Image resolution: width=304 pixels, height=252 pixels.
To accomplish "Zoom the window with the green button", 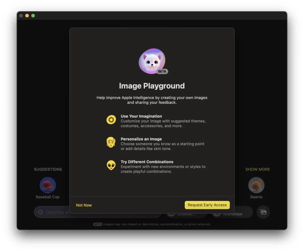I will click(x=33, y=15).
